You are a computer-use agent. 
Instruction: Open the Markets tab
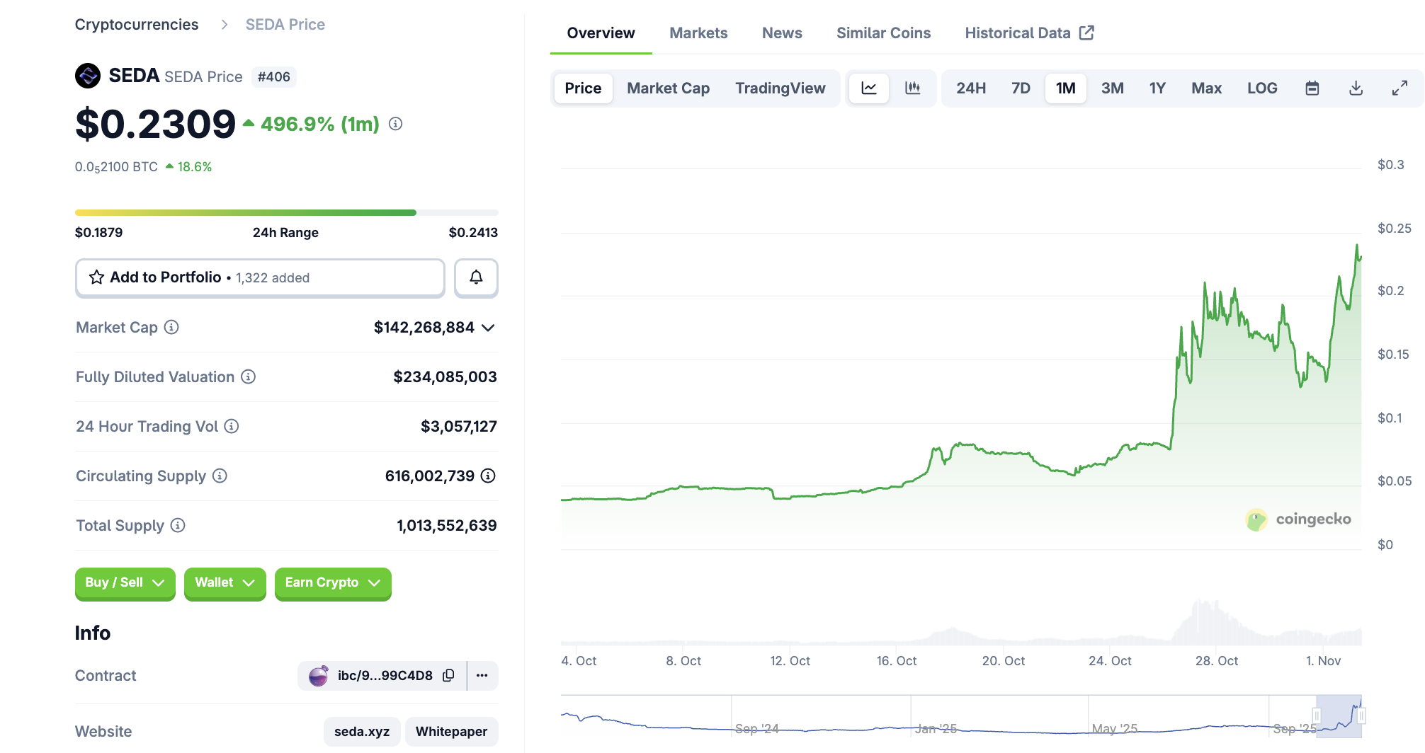698,33
